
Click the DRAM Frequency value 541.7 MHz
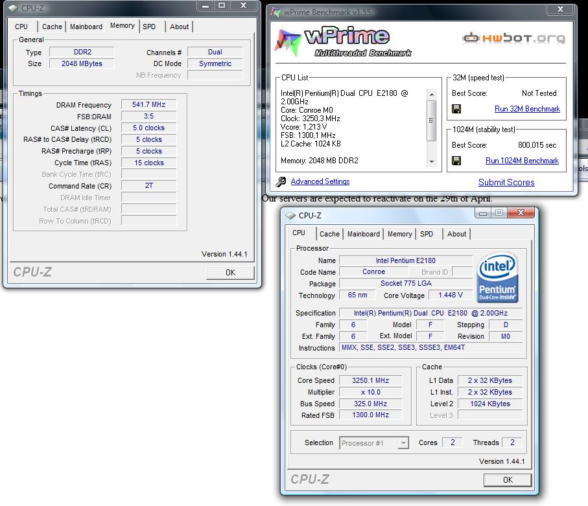(149, 104)
